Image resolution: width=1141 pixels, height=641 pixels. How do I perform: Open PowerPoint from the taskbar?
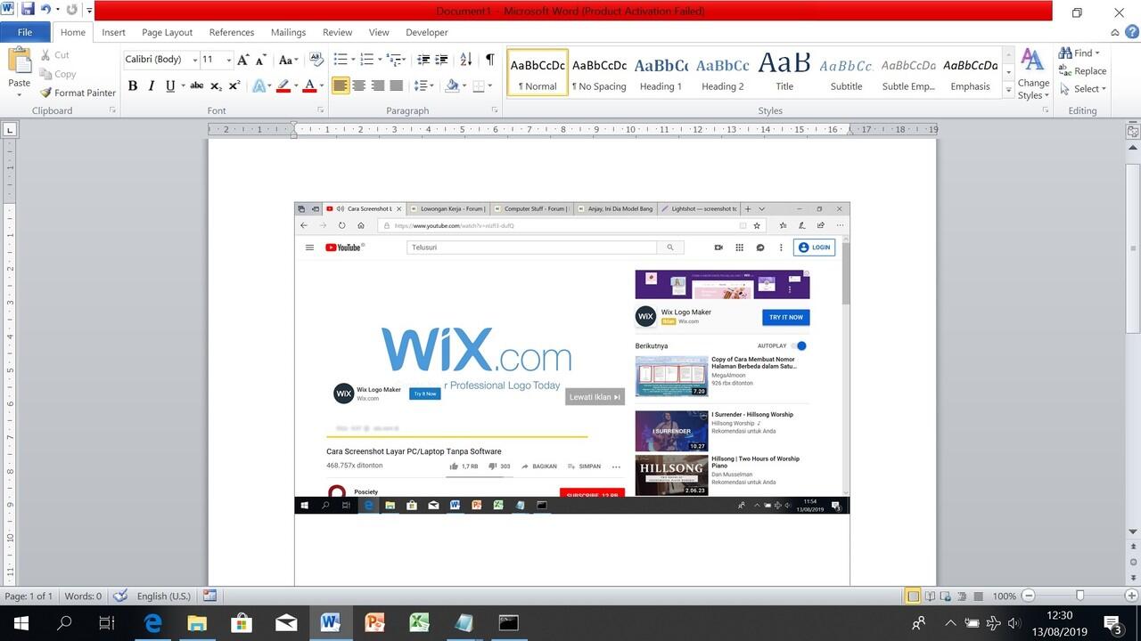[374, 623]
